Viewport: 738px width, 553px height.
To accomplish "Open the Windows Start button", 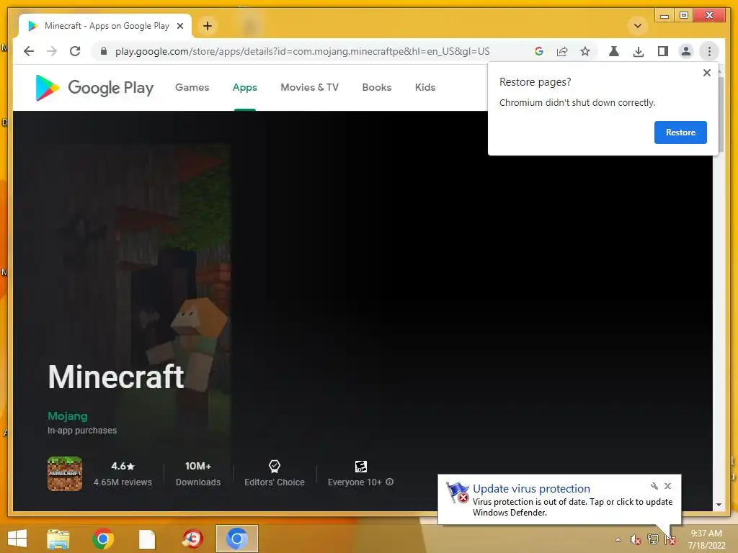I will [17, 539].
